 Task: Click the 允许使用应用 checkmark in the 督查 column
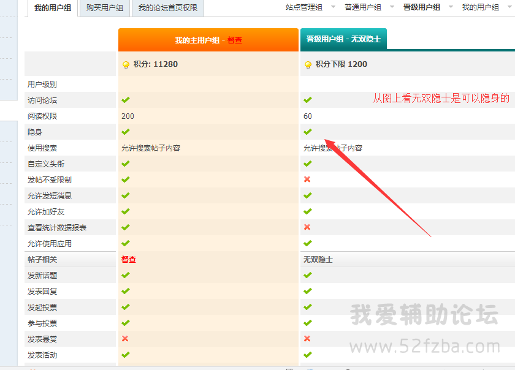click(x=126, y=243)
